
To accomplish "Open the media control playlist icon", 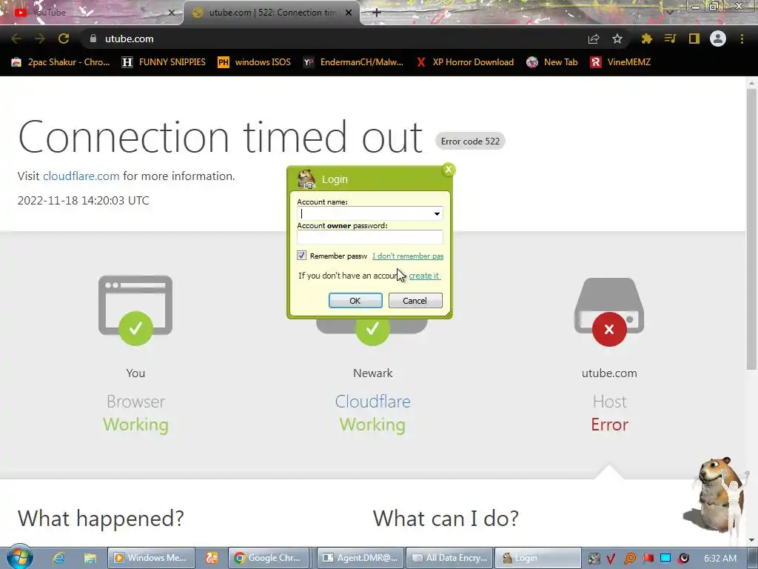I will pyautogui.click(x=670, y=39).
